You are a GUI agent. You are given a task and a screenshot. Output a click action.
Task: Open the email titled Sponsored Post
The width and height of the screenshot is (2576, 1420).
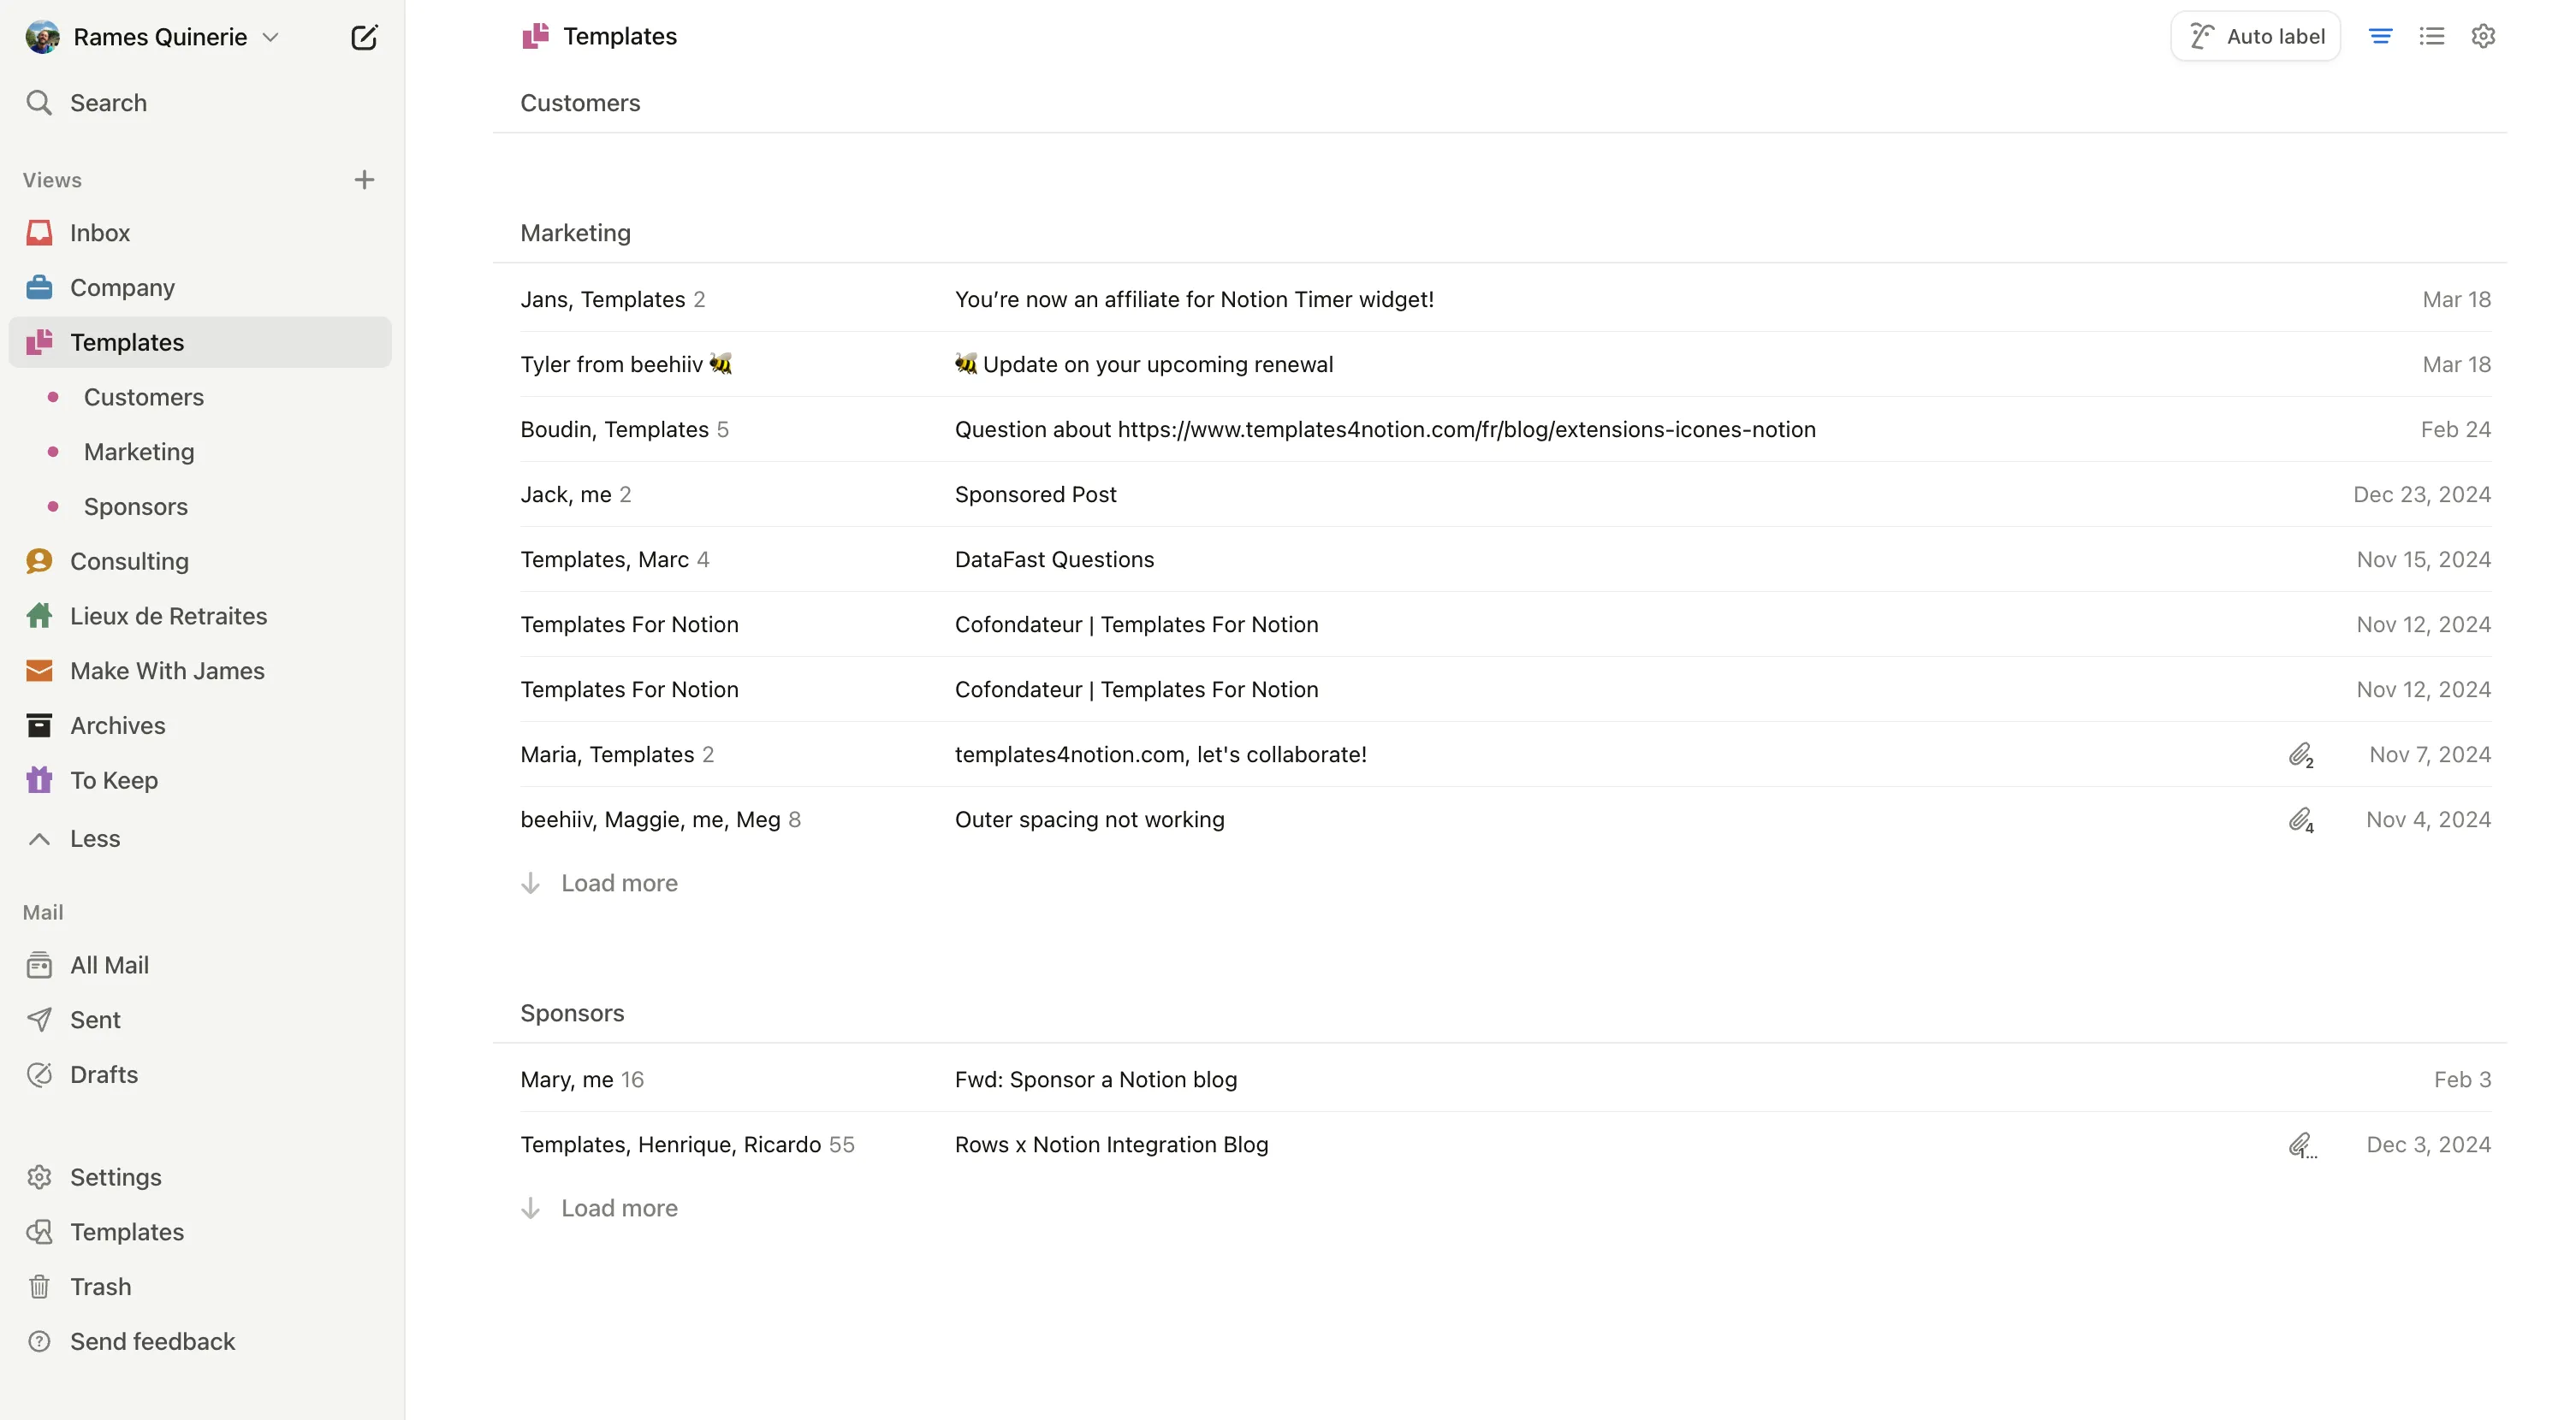click(x=1035, y=494)
